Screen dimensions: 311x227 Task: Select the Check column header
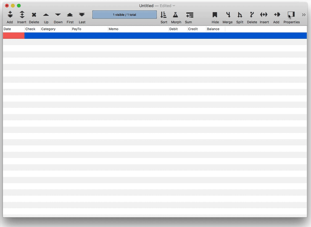[x=32, y=29]
